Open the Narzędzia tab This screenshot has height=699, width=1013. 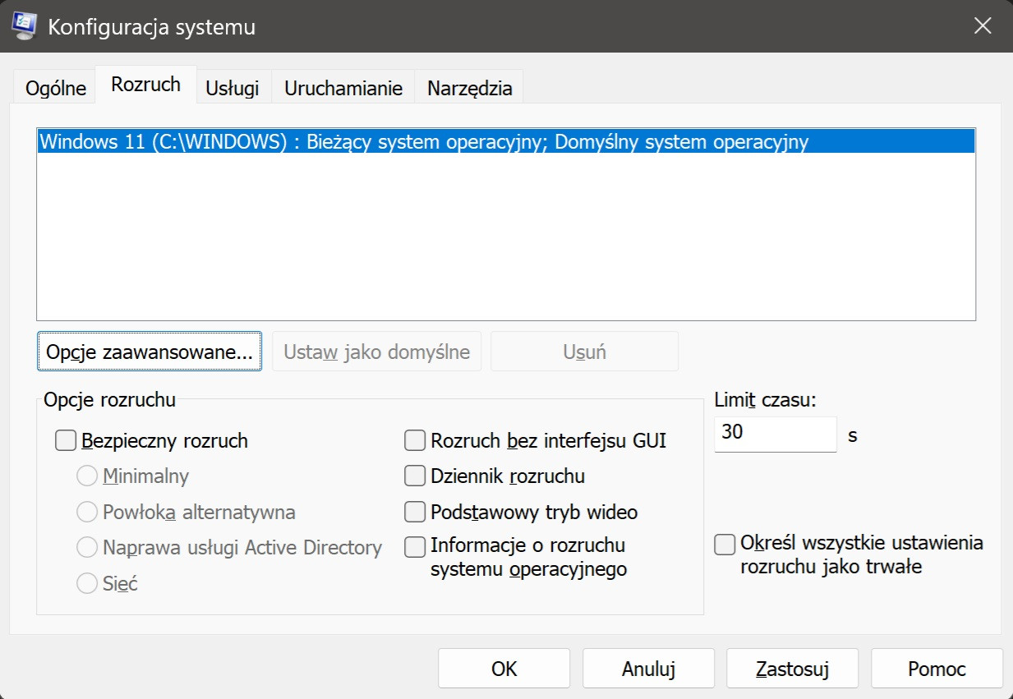[470, 89]
